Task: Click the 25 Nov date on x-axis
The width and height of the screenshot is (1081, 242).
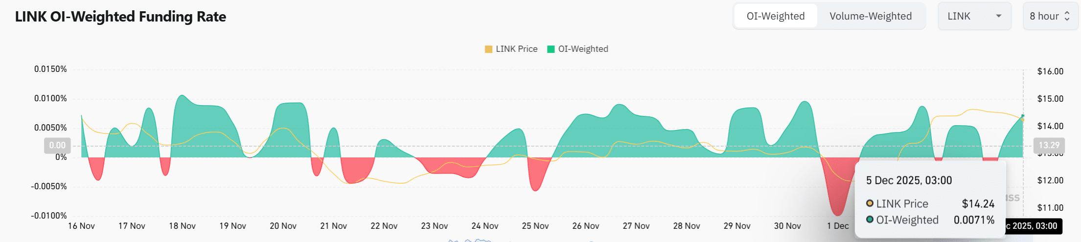Action: [535, 226]
